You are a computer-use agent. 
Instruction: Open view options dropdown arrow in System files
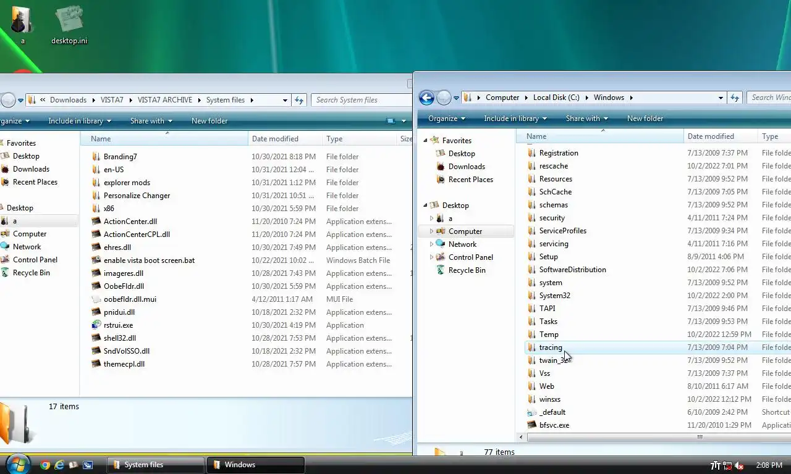(x=404, y=121)
